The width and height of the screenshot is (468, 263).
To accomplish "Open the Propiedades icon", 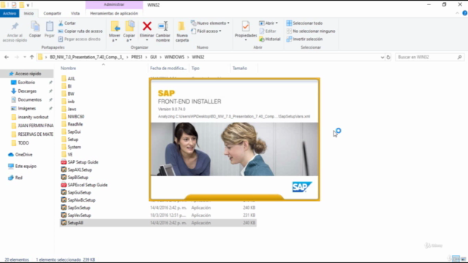I will (246, 26).
